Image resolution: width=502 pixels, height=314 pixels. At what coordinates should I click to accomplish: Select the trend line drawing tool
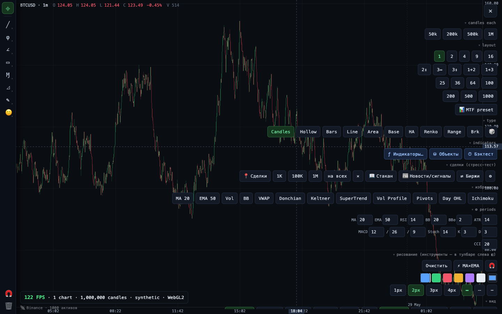coord(8,25)
